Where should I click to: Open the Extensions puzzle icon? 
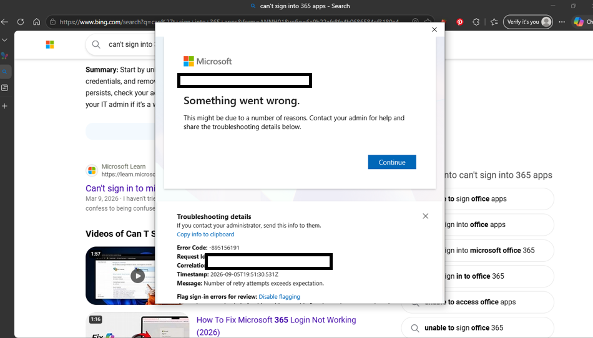476,22
